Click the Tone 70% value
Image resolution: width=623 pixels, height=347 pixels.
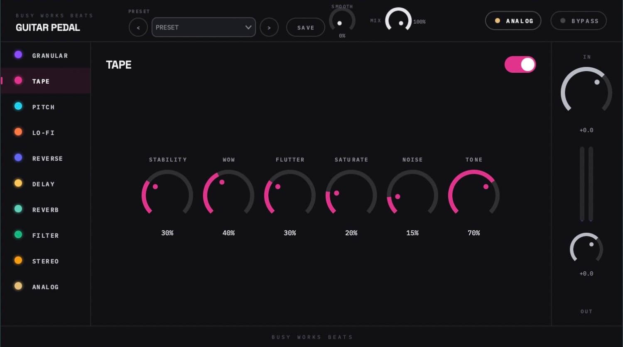coord(474,233)
